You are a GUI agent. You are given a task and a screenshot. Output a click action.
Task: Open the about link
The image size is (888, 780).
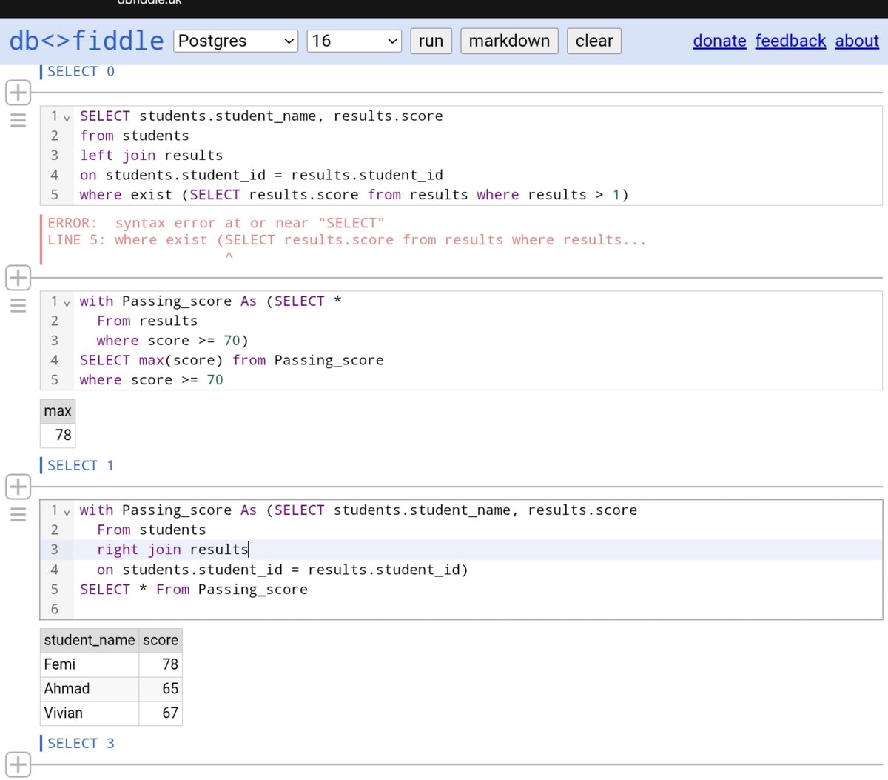coord(857,41)
